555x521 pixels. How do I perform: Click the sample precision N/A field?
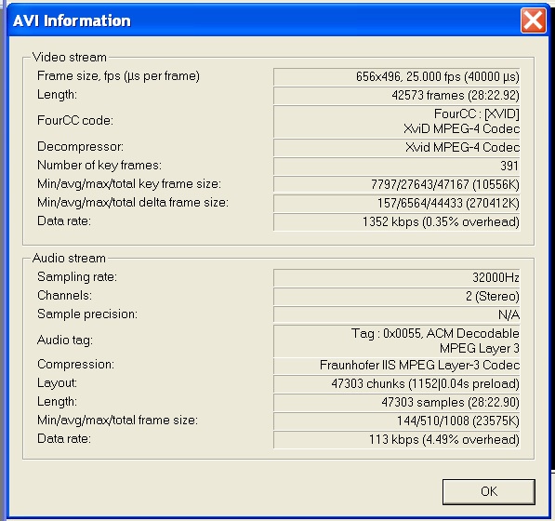coord(396,314)
